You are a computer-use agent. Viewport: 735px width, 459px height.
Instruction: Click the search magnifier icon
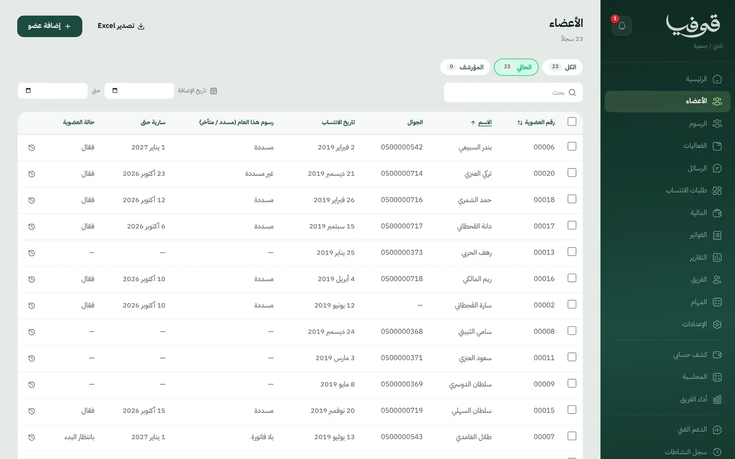click(x=572, y=93)
